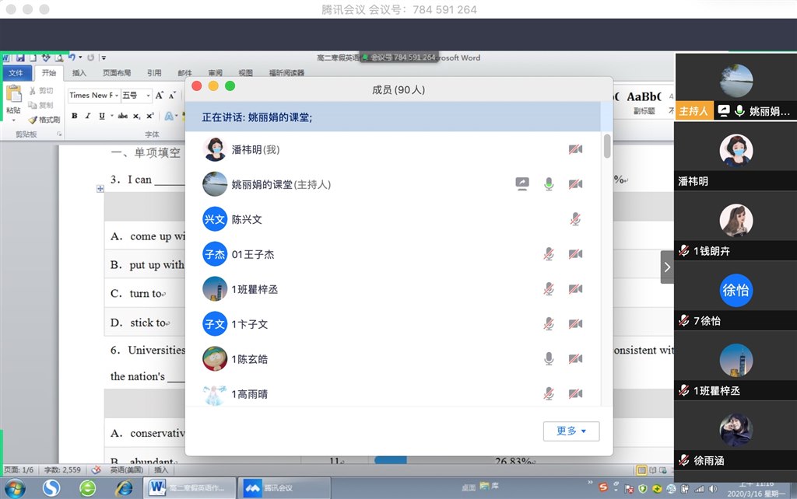
Task: Click the 字数: 2,559 word count
Action: click(62, 470)
